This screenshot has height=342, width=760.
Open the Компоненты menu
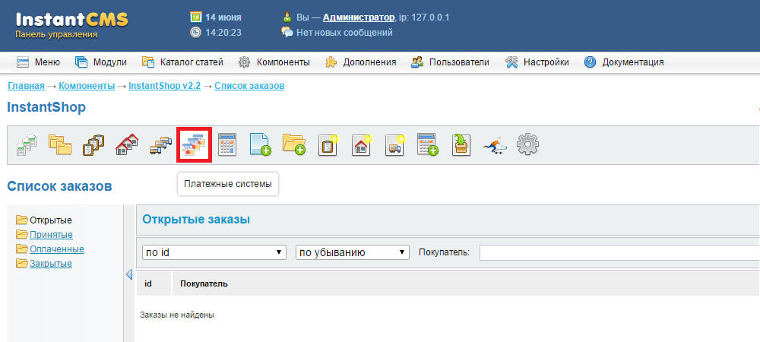[x=274, y=62]
